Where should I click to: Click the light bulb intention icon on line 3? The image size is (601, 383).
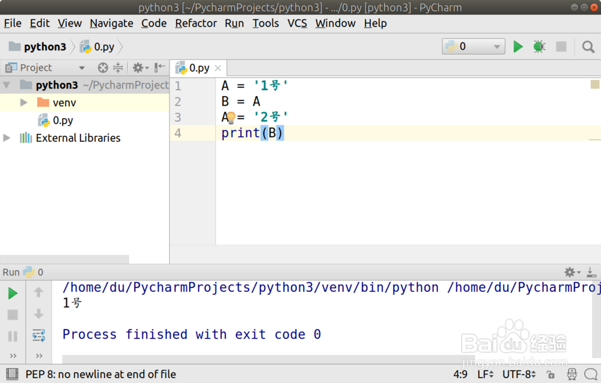(x=231, y=118)
